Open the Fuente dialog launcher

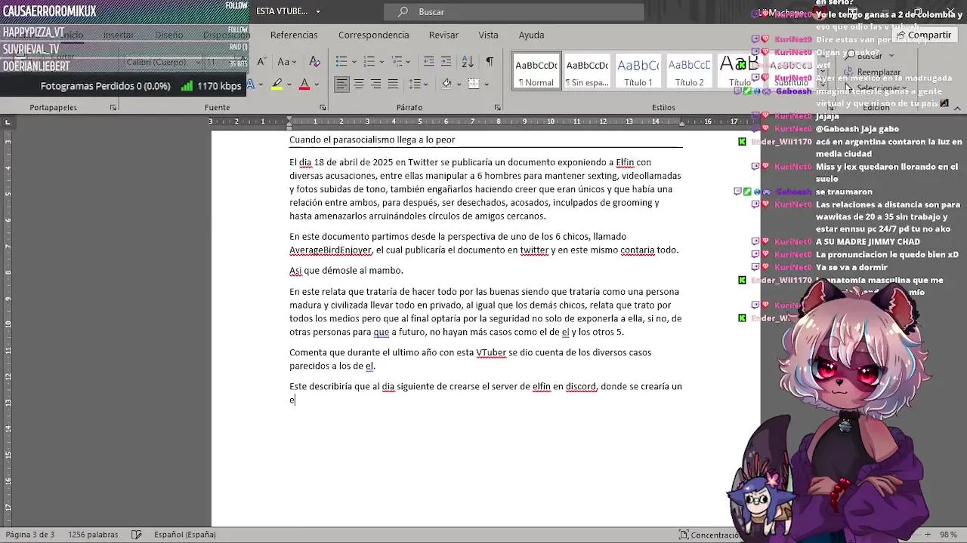click(323, 108)
